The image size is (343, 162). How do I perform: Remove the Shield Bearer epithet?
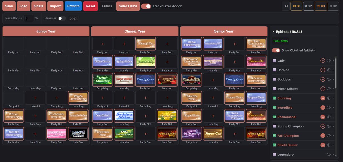click(x=323, y=145)
